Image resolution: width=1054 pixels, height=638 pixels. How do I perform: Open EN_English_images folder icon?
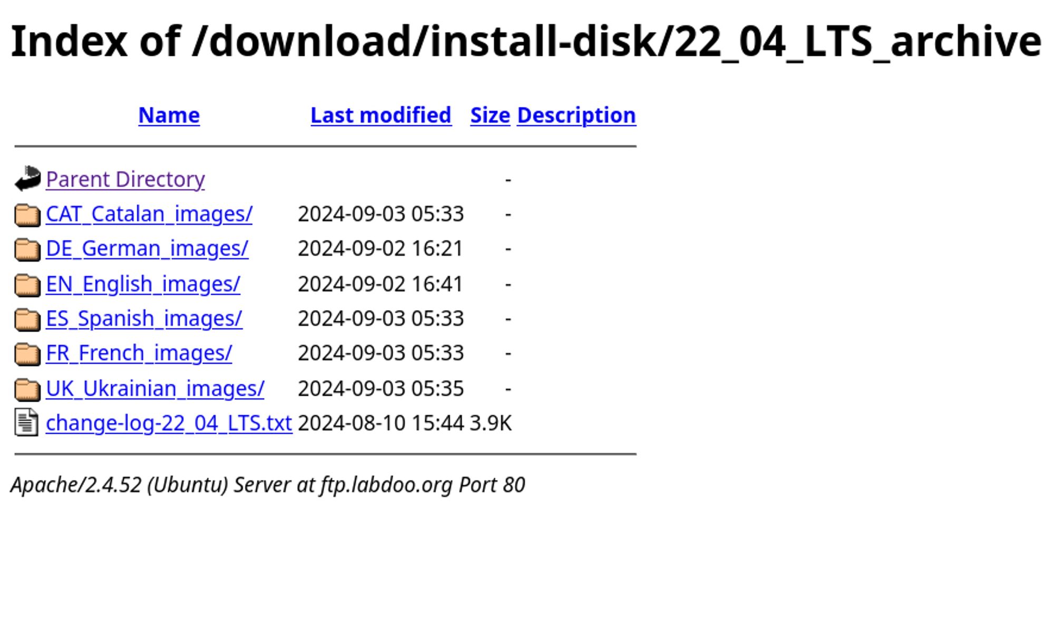[26, 283]
